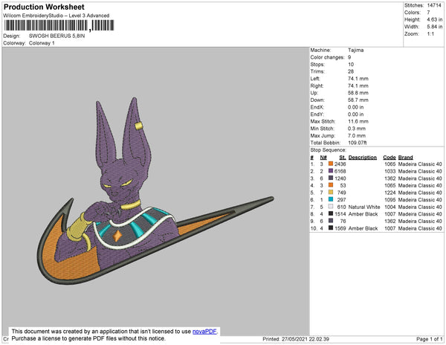Image resolution: width=446 pixels, height=345 pixels.
Task: Click the Amber Black description in stop 8
Action: tap(364, 213)
